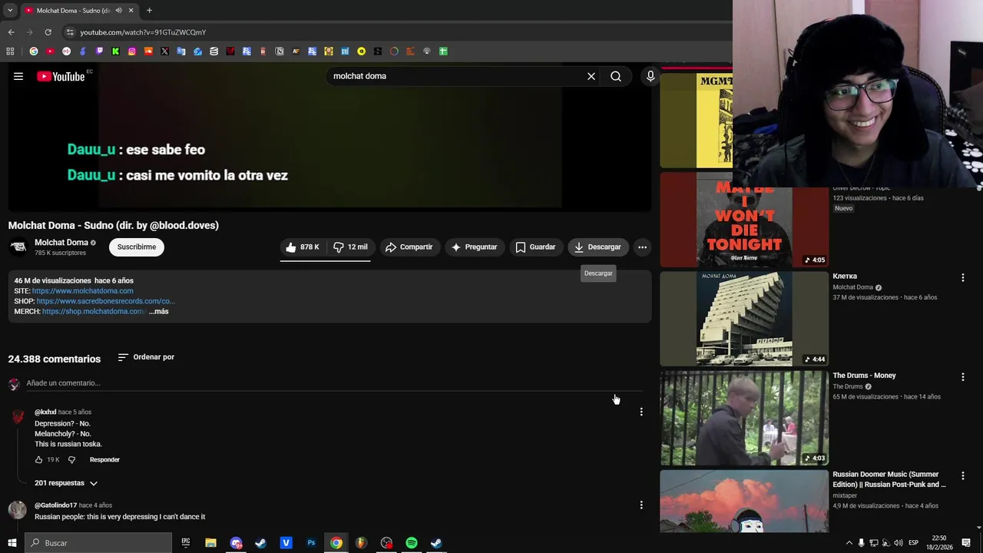Open Spotify from the taskbar
Screen dimensions: 983x553
(412, 543)
